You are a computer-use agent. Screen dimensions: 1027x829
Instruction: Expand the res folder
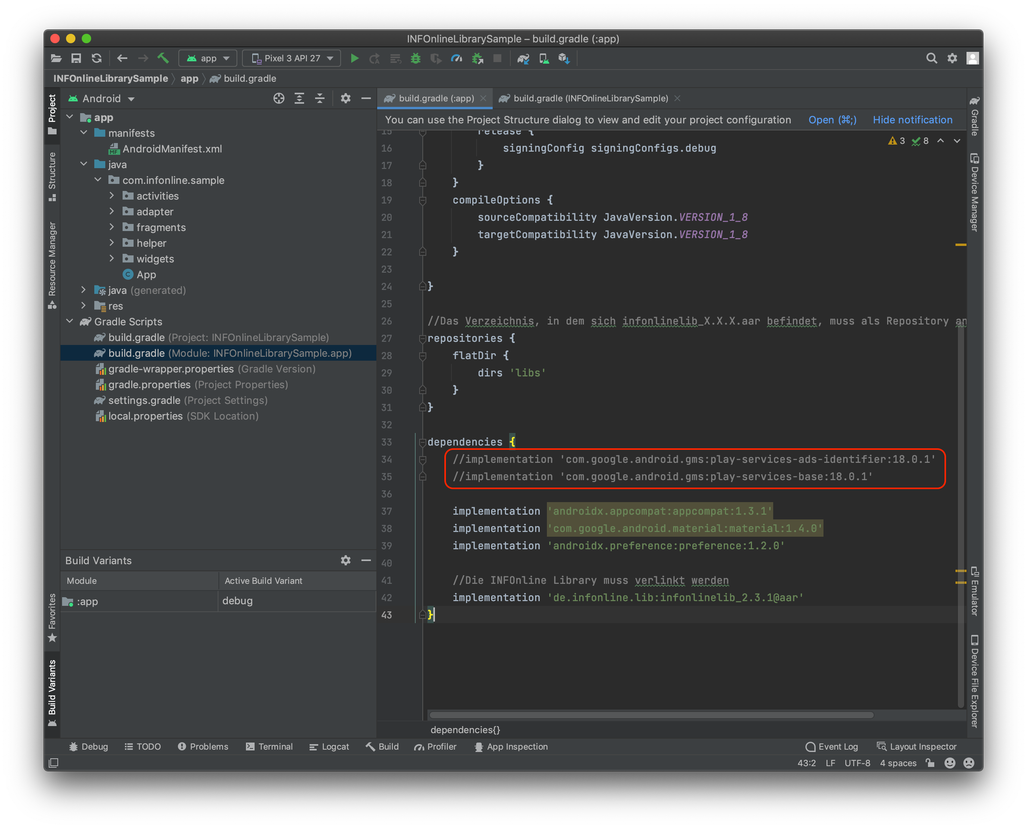click(x=84, y=306)
